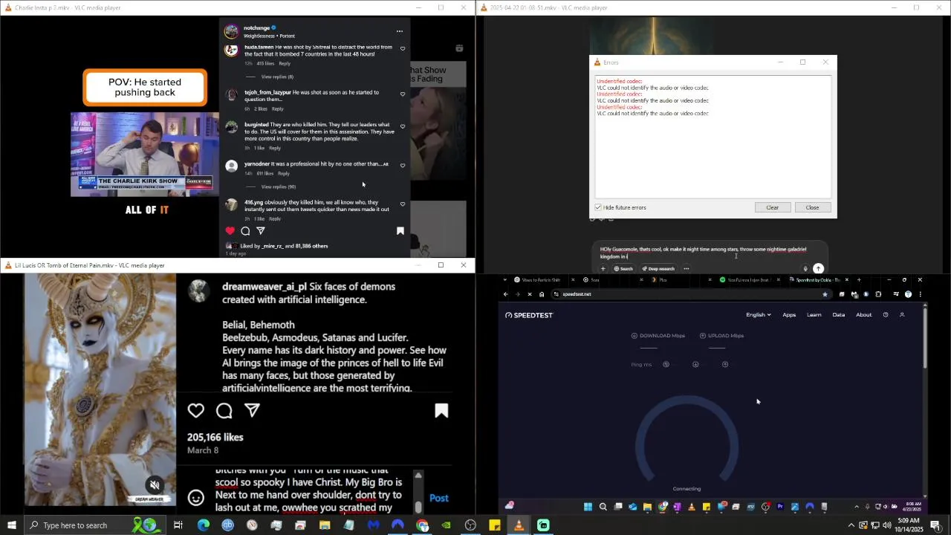Expand View replies (8) under the huda.tareen comment
The width and height of the screenshot is (951, 535).
pyautogui.click(x=277, y=77)
